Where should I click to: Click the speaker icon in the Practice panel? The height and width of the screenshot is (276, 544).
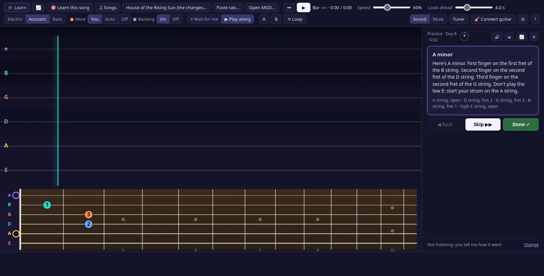click(497, 37)
